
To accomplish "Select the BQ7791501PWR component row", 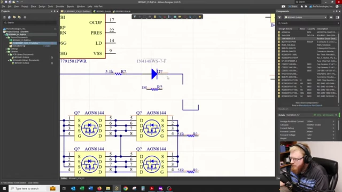I will pos(308,42).
